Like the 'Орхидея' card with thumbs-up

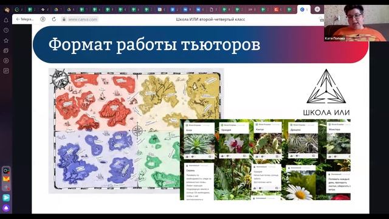(x=222, y=156)
